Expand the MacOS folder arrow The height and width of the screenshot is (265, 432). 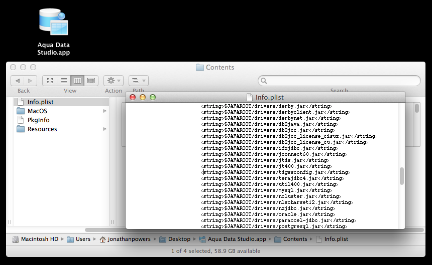[x=104, y=111]
